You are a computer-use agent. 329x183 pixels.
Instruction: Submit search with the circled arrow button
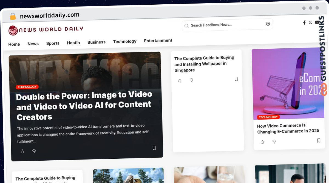pyautogui.click(x=268, y=24)
